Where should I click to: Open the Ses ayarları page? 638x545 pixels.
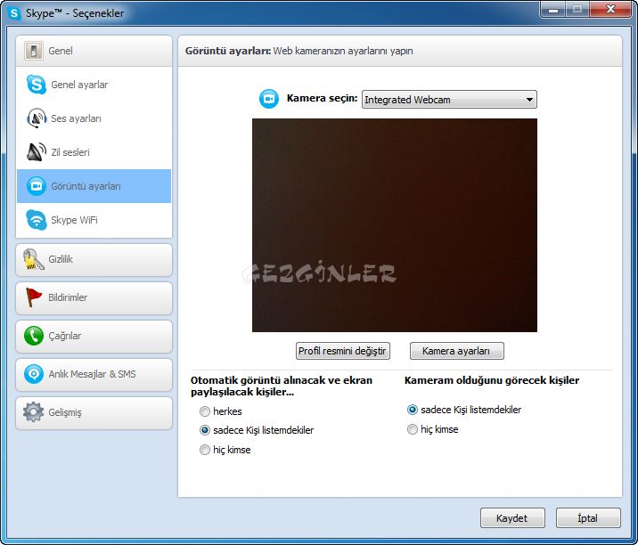(x=94, y=118)
